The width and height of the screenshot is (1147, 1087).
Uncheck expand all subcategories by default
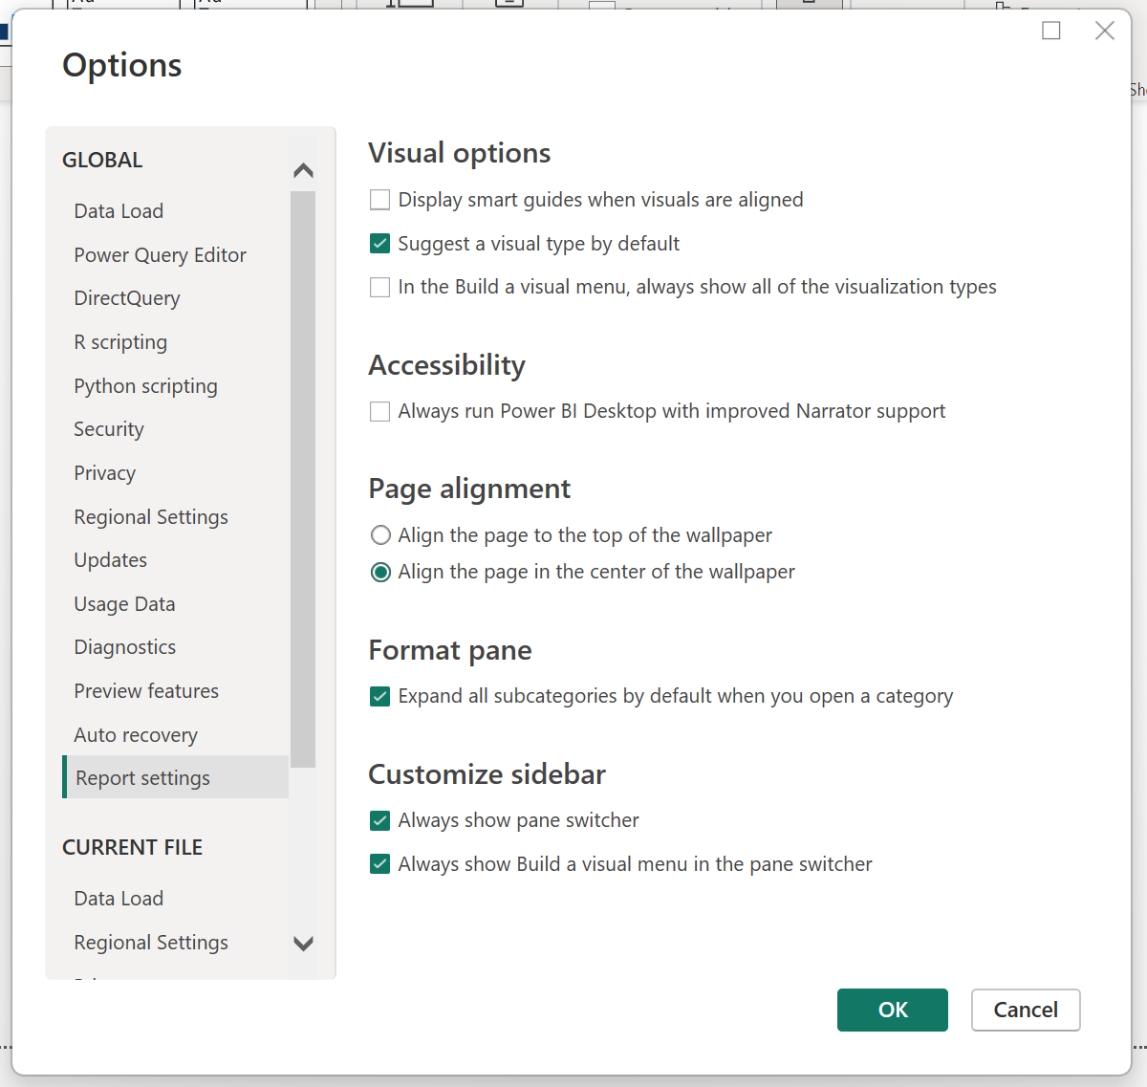[x=380, y=696]
